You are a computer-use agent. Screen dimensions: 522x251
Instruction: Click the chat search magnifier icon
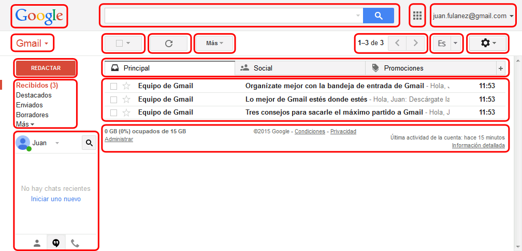point(89,143)
